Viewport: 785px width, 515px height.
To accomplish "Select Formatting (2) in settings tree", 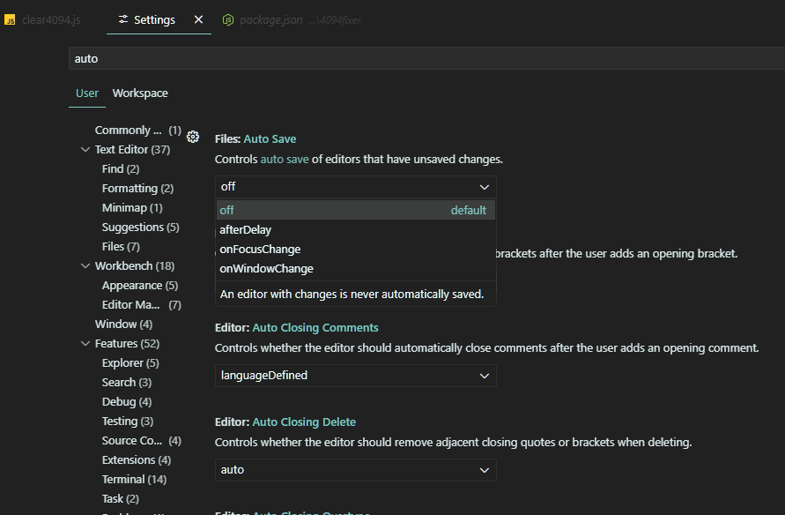I will (x=137, y=189).
